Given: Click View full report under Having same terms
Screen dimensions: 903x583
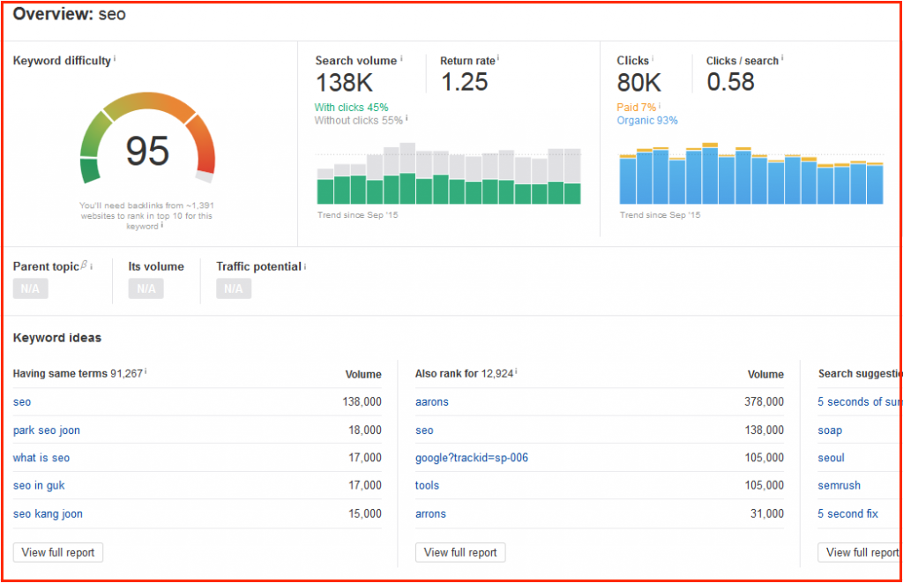Looking at the screenshot, I should [58, 552].
